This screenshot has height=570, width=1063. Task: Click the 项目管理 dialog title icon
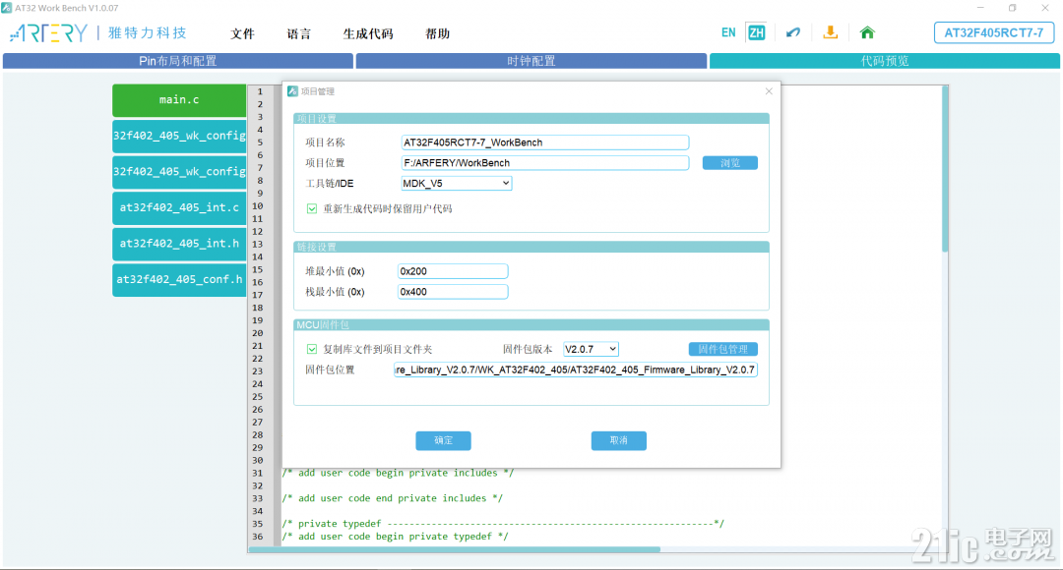click(x=293, y=91)
